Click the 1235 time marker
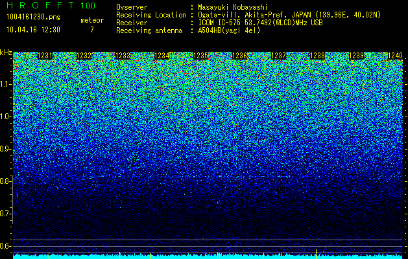 point(201,56)
